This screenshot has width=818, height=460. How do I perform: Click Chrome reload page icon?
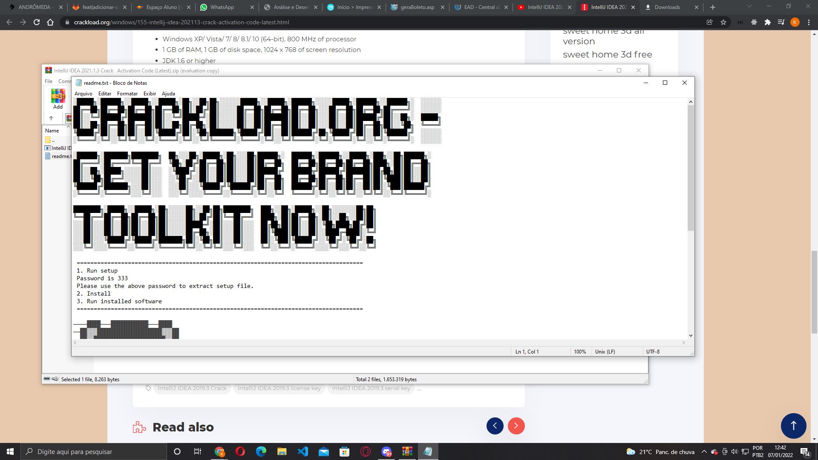(37, 22)
